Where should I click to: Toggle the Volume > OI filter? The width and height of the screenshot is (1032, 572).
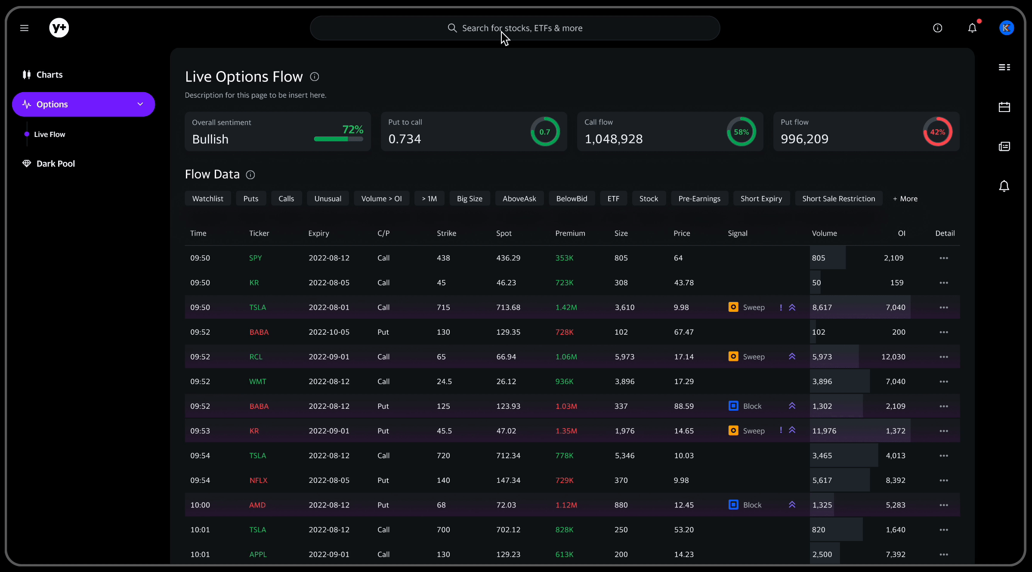click(382, 199)
